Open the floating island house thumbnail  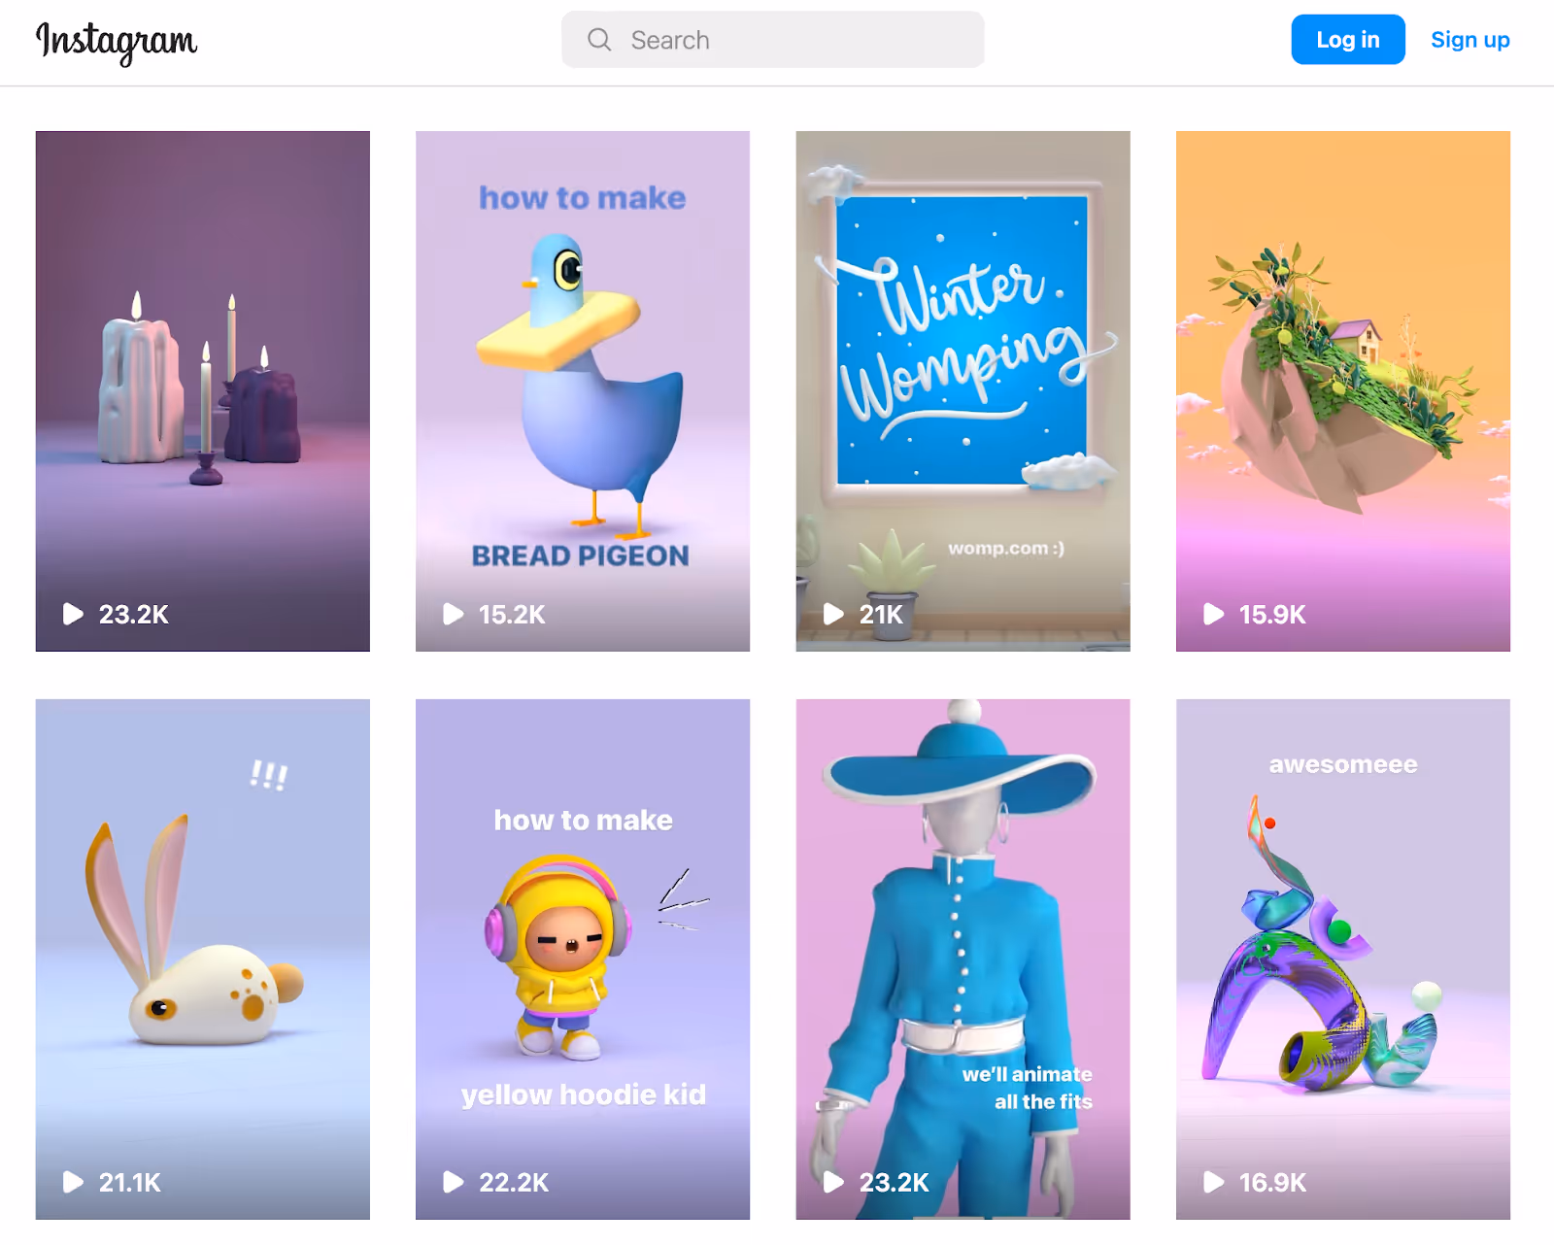point(1343,391)
